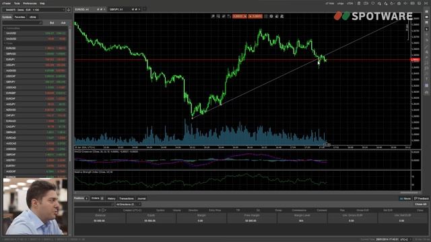Open the Journal tab

tap(141, 198)
